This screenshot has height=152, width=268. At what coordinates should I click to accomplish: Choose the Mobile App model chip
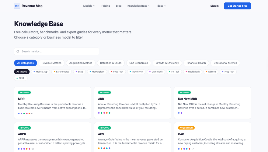40,72
